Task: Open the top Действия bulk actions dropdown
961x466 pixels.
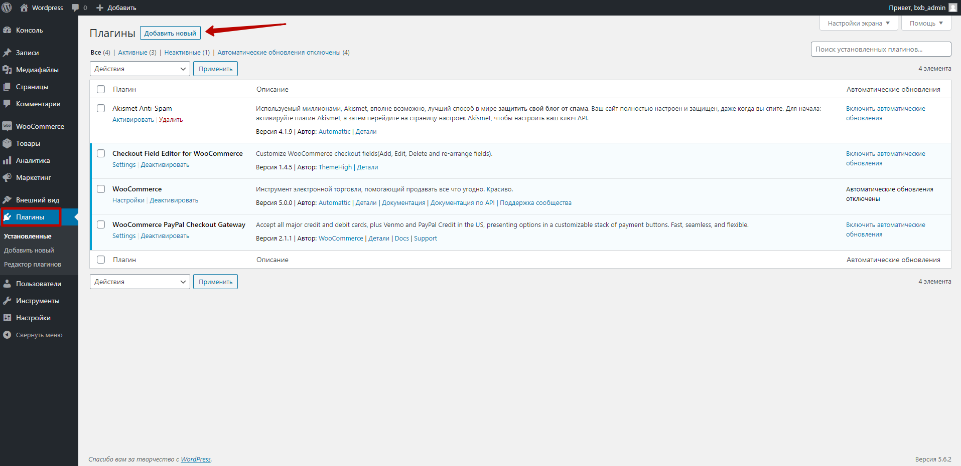Action: pyautogui.click(x=140, y=69)
